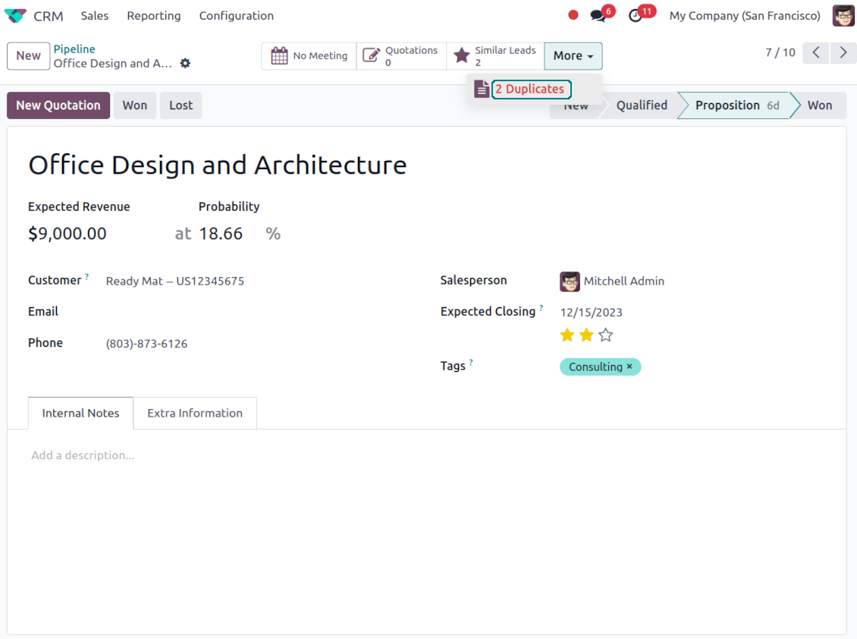Screen dimensions: 857x639
Task: Click the red recording dot indicator
Action: tap(573, 15)
